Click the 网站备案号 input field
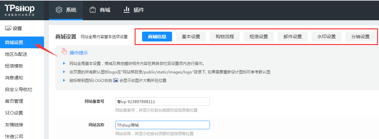Screen dimensions: 379x139 (162, 101)
